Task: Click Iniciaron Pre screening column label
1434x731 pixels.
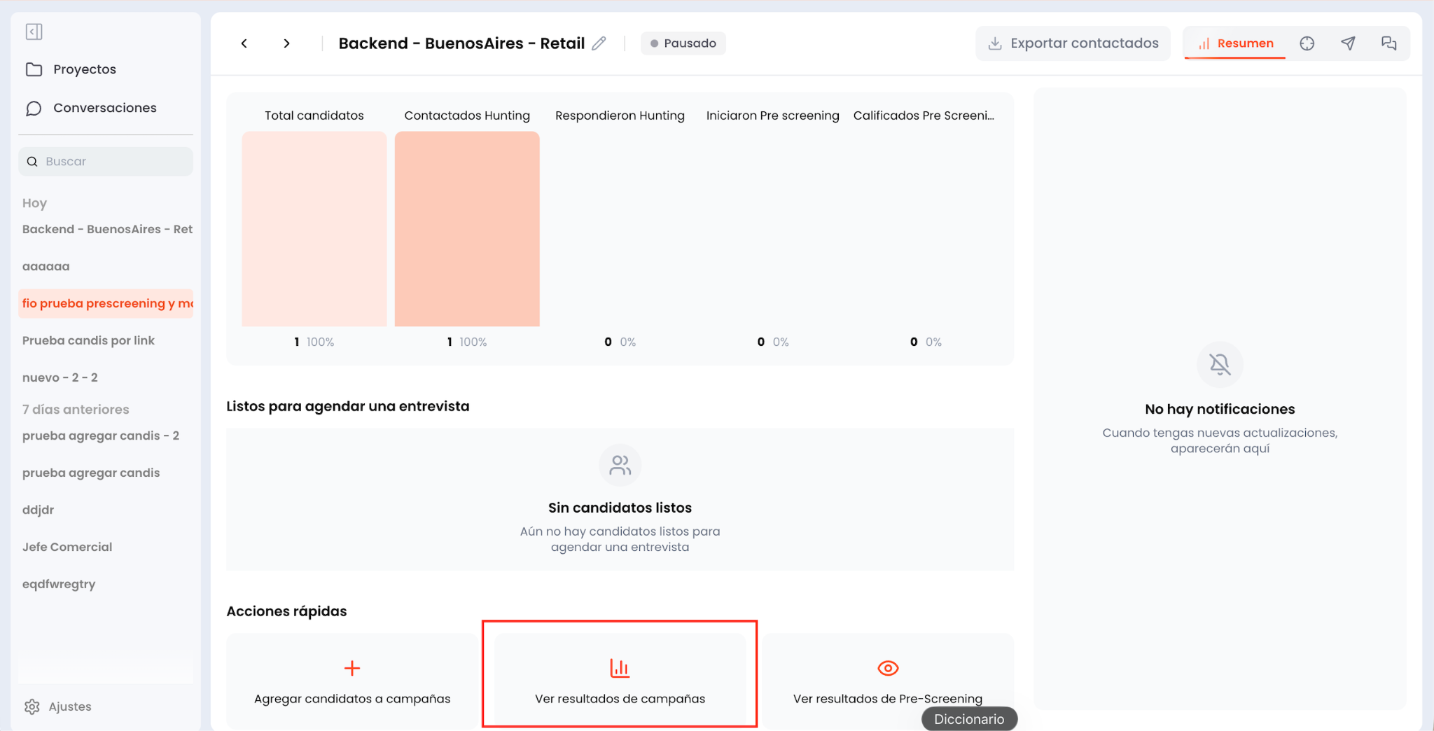Action: [772, 116]
